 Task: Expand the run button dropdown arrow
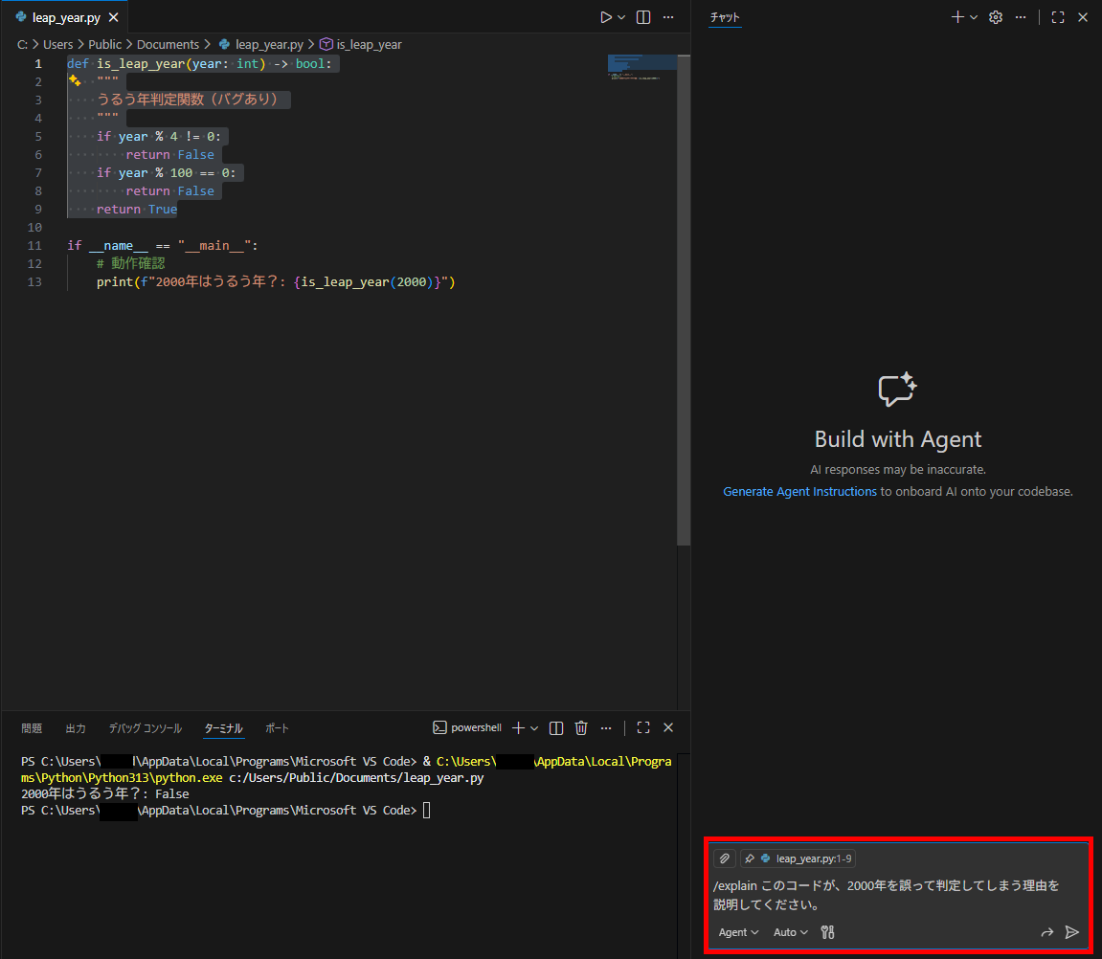pyautogui.click(x=621, y=17)
